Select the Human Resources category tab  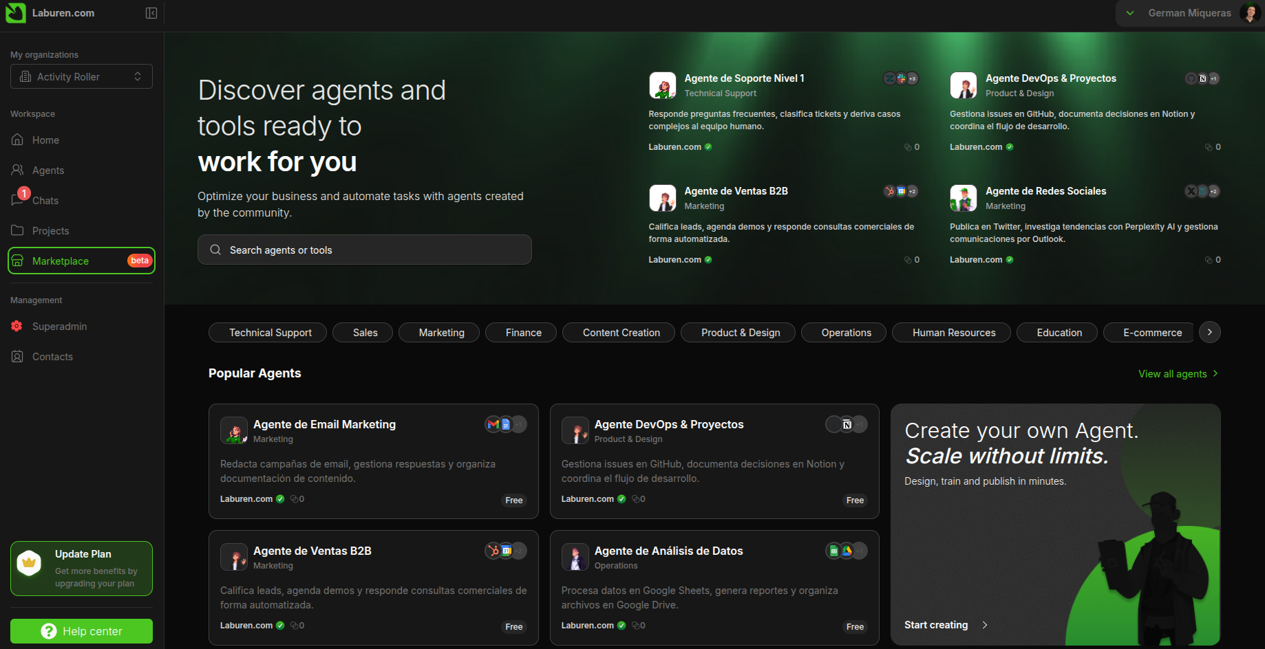coord(951,332)
